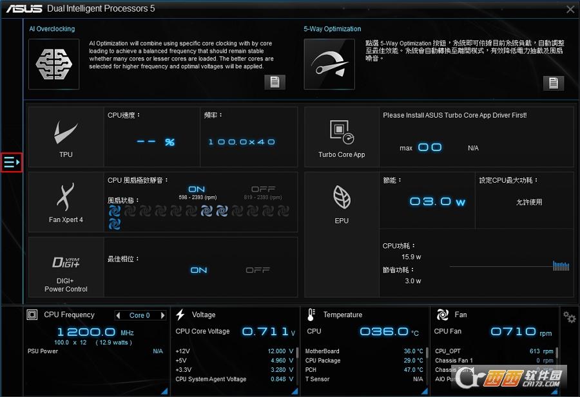Screen dimensions: 580x397
Task: Open the monitor settings gear icon
Action: (569, 317)
